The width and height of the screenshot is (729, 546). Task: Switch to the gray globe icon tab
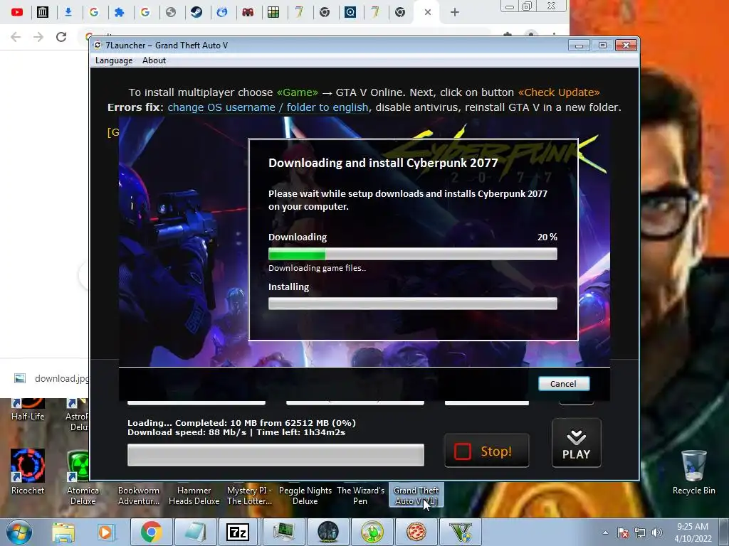pos(171,12)
